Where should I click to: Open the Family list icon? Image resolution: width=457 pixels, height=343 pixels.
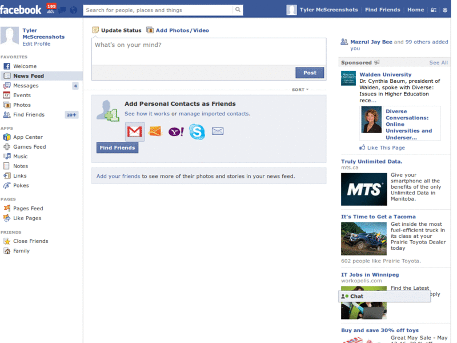tap(7, 251)
